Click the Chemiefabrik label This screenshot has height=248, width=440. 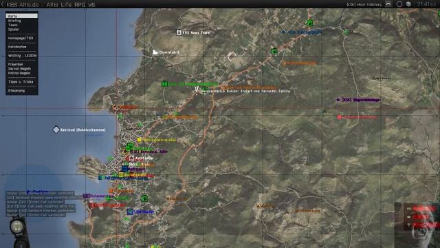pos(169,52)
